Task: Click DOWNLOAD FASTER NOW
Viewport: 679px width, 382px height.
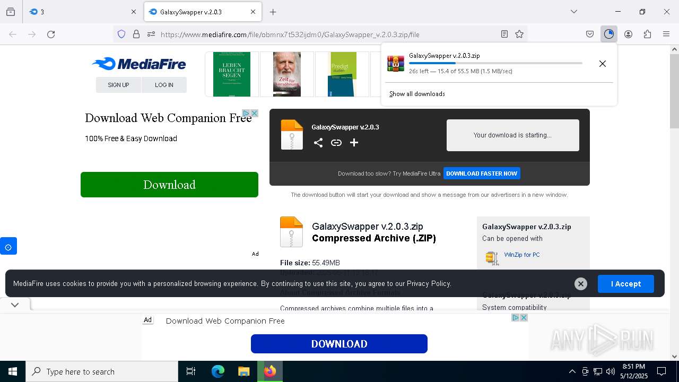Action: tap(482, 173)
